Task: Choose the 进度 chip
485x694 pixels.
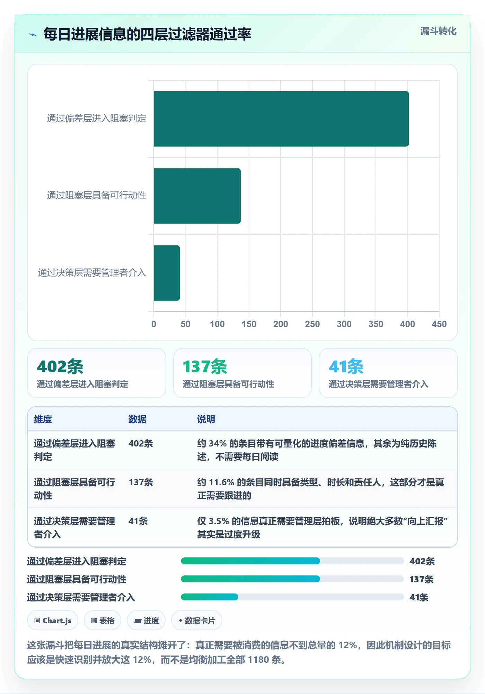Action: (146, 621)
